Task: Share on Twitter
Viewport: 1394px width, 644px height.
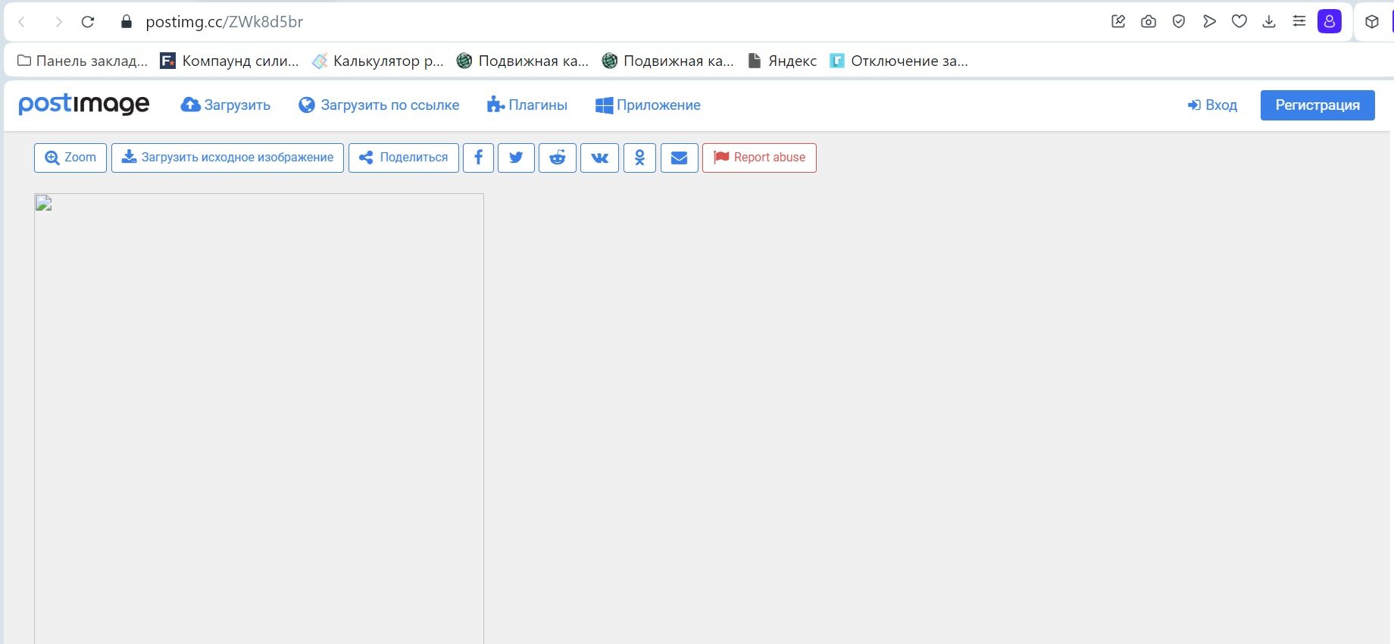Action: click(516, 158)
